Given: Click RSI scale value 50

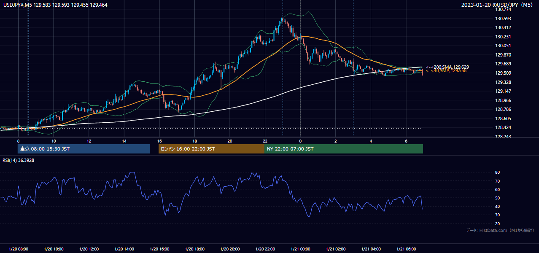Looking at the screenshot, I should tap(497, 198).
